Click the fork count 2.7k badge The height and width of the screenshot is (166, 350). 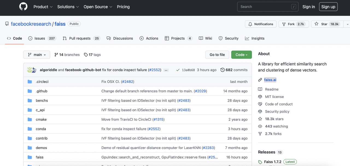[301, 24]
